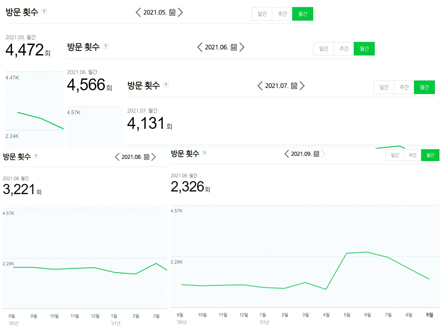Go to previous month from 2021.05.
The width and height of the screenshot is (441, 330).
coord(138,13)
